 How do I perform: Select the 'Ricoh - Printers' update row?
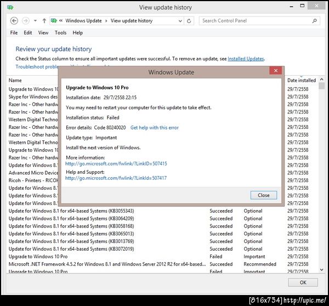point(33,180)
